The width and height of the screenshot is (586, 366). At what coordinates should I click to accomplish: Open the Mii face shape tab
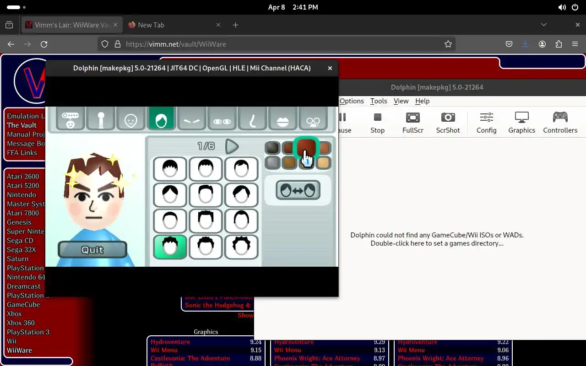pos(131,119)
